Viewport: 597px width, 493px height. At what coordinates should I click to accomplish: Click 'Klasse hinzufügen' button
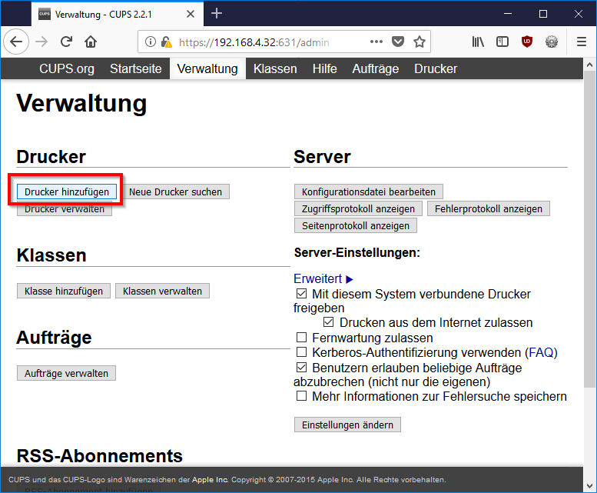64,291
